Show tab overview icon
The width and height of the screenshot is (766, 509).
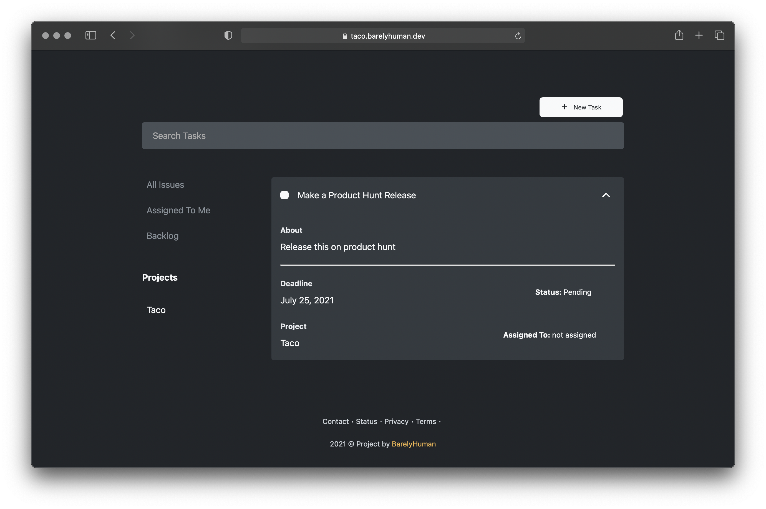tap(719, 35)
